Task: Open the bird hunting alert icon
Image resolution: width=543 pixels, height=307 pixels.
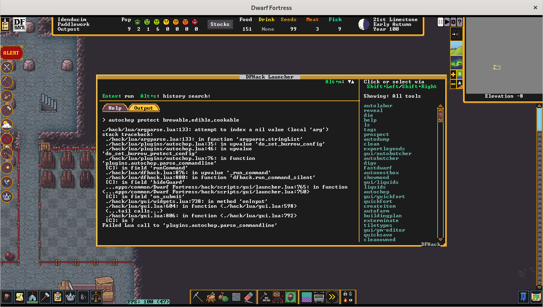Action: 7,96
